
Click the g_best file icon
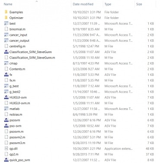click(x=6, y=86)
